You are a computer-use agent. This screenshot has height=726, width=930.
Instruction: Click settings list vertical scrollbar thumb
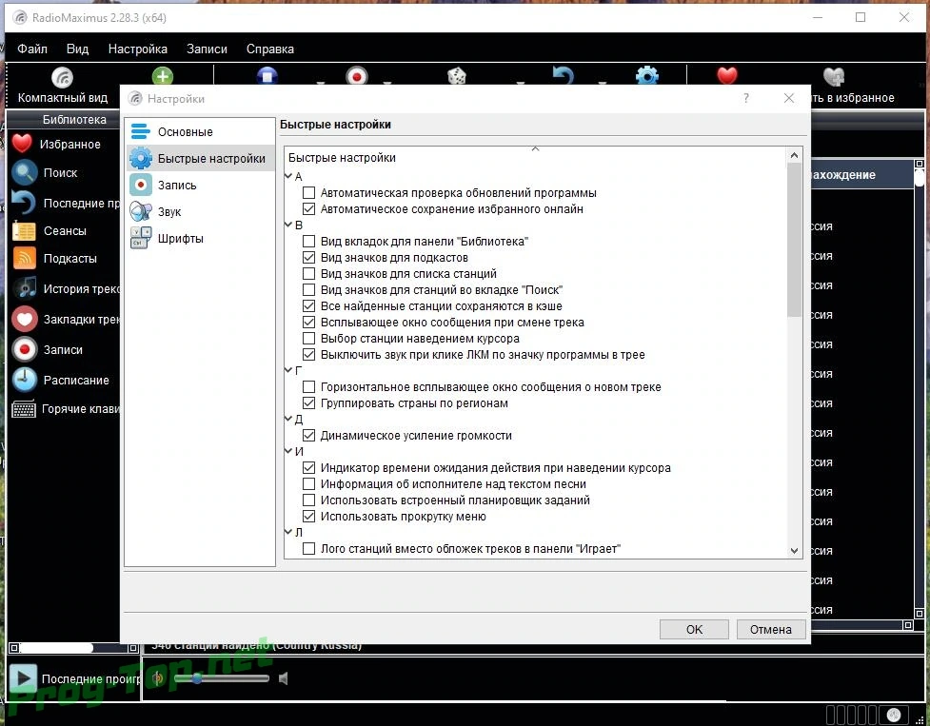tap(794, 240)
